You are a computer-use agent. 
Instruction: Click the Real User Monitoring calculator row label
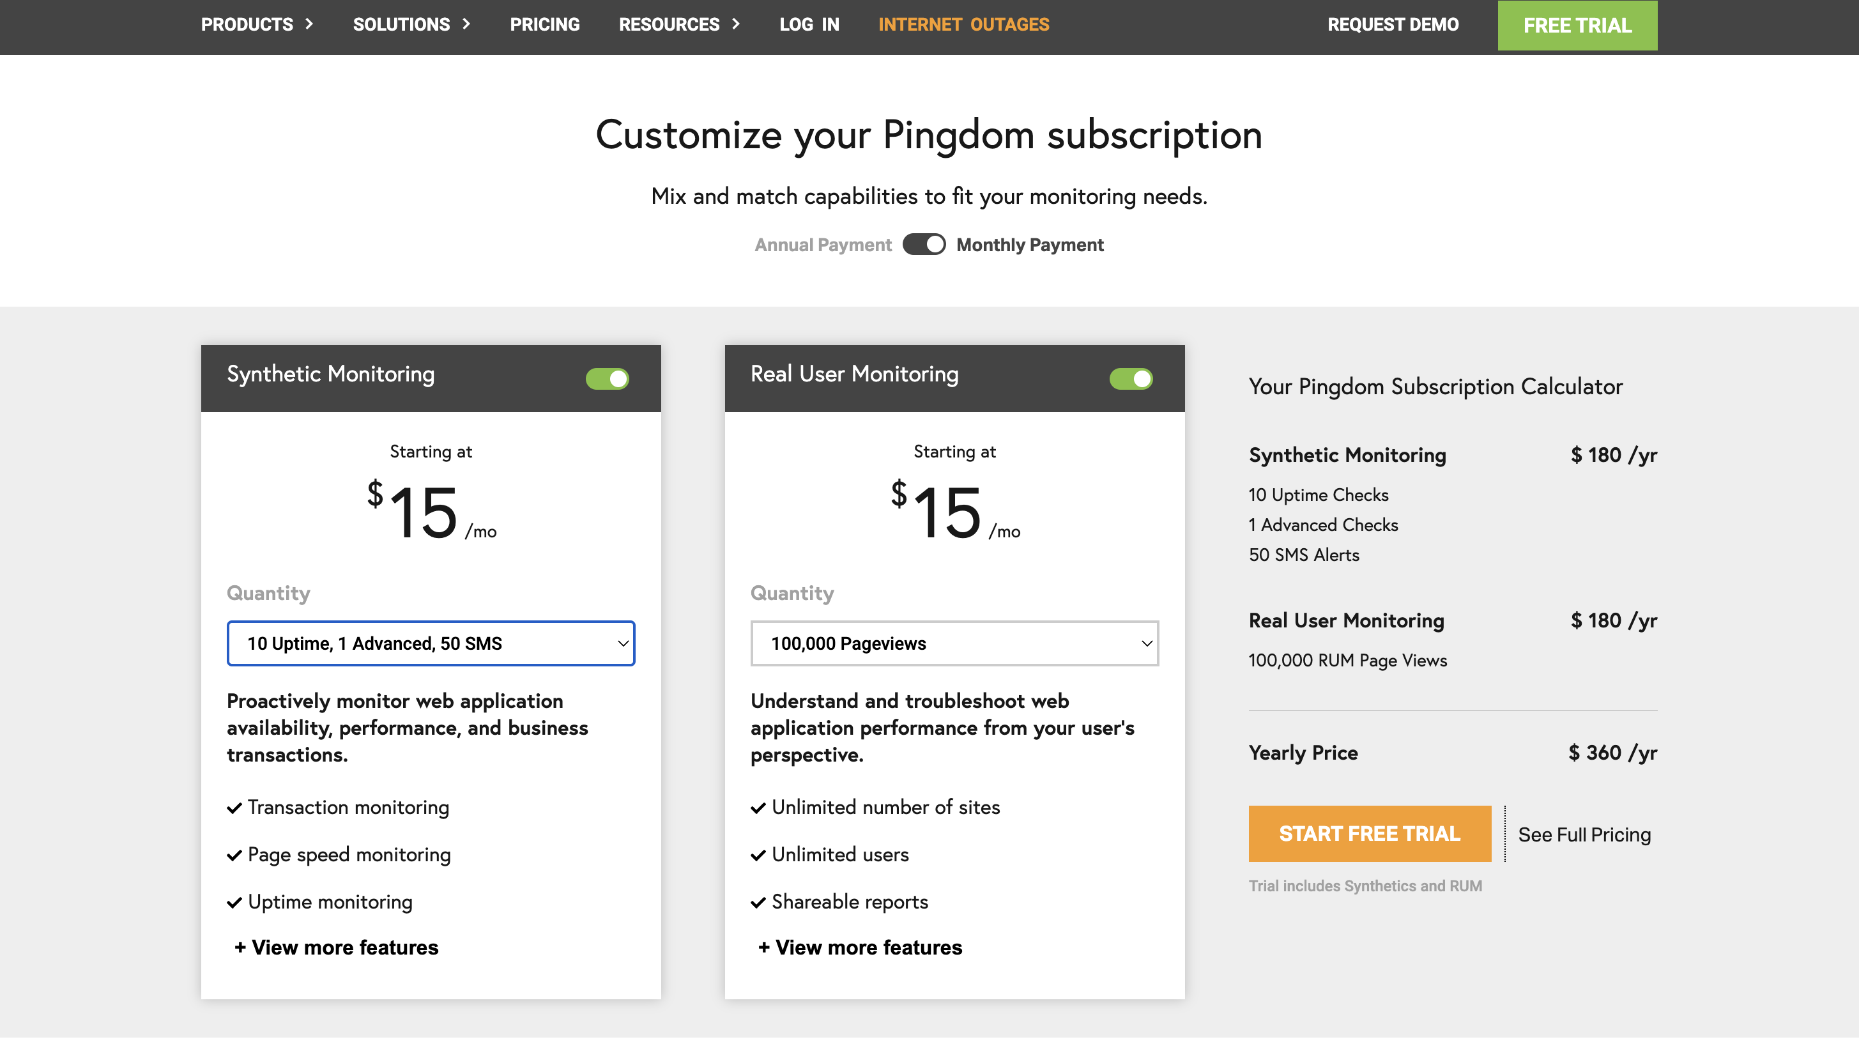click(x=1346, y=620)
